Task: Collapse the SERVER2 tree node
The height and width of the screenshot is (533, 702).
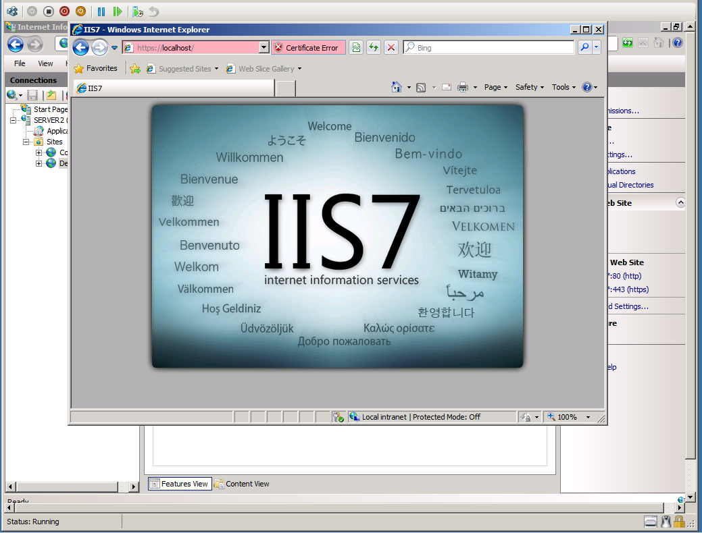Action: (13, 120)
